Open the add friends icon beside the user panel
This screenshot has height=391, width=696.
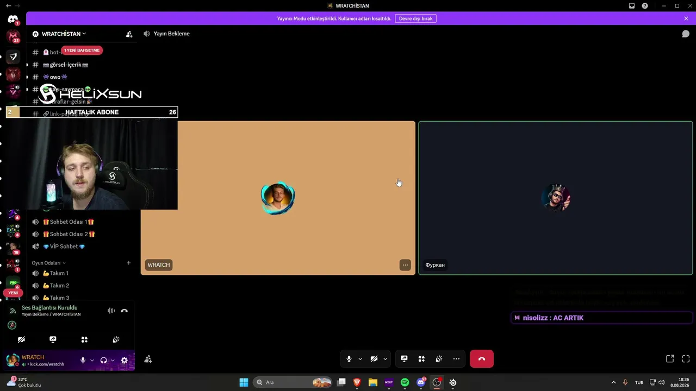148,360
